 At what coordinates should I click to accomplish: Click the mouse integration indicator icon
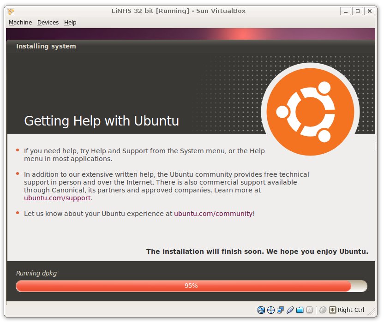323,310
